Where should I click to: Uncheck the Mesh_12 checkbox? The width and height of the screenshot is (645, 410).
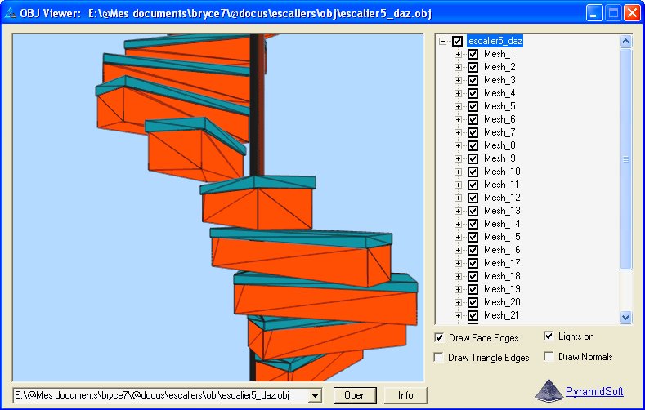(x=473, y=198)
